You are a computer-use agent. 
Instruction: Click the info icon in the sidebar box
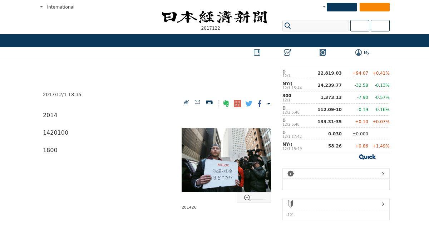coord(291,174)
